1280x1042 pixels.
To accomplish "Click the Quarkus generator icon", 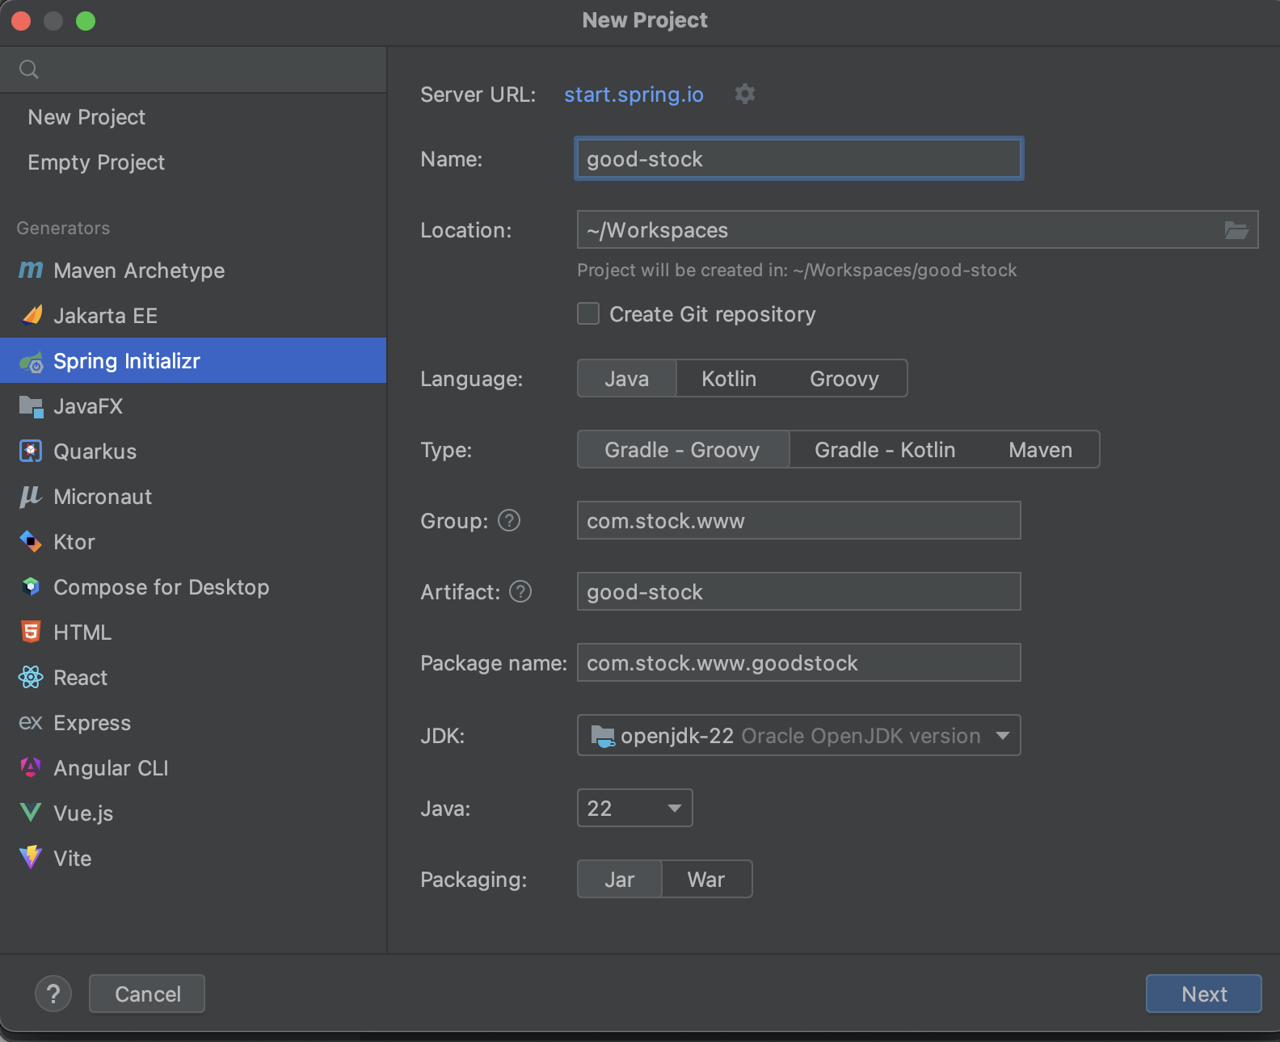I will pos(31,451).
